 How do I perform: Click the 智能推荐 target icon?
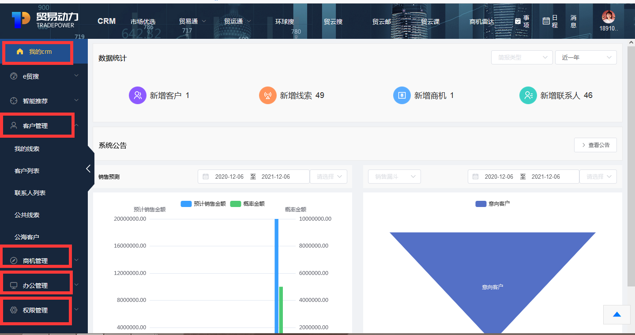[x=14, y=101]
